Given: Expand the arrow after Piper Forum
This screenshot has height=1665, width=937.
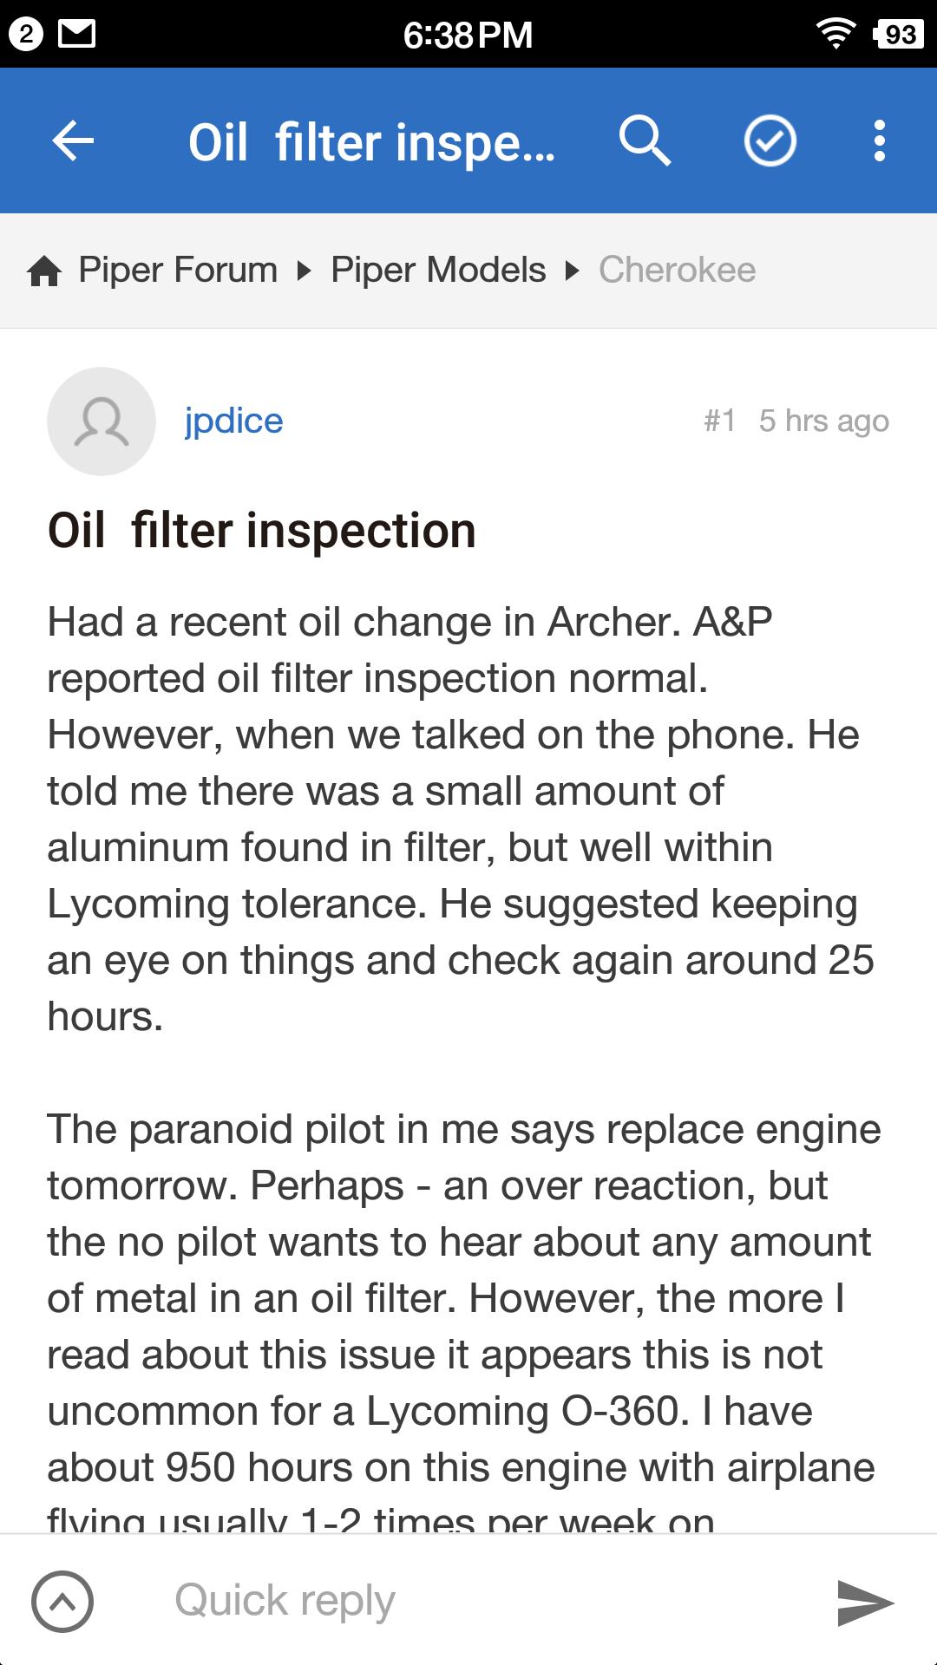Looking at the screenshot, I should (x=303, y=270).
